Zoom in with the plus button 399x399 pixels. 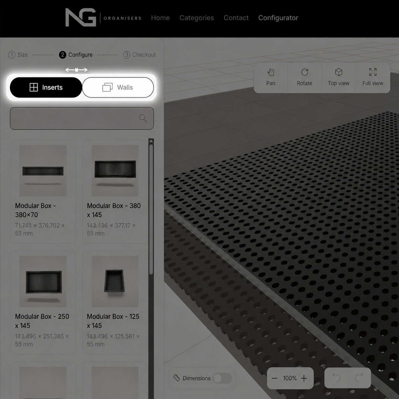pos(304,378)
